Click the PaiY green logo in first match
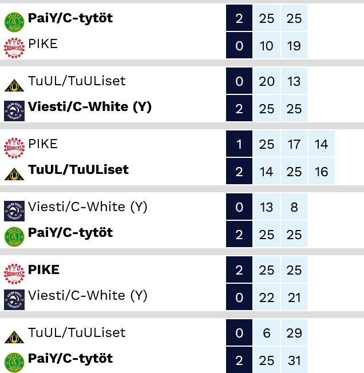This screenshot has height=373, width=364. pos(14,22)
